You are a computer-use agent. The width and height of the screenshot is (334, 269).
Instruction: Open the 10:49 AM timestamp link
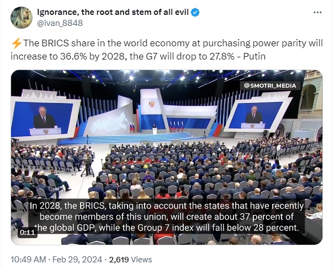(x=28, y=260)
